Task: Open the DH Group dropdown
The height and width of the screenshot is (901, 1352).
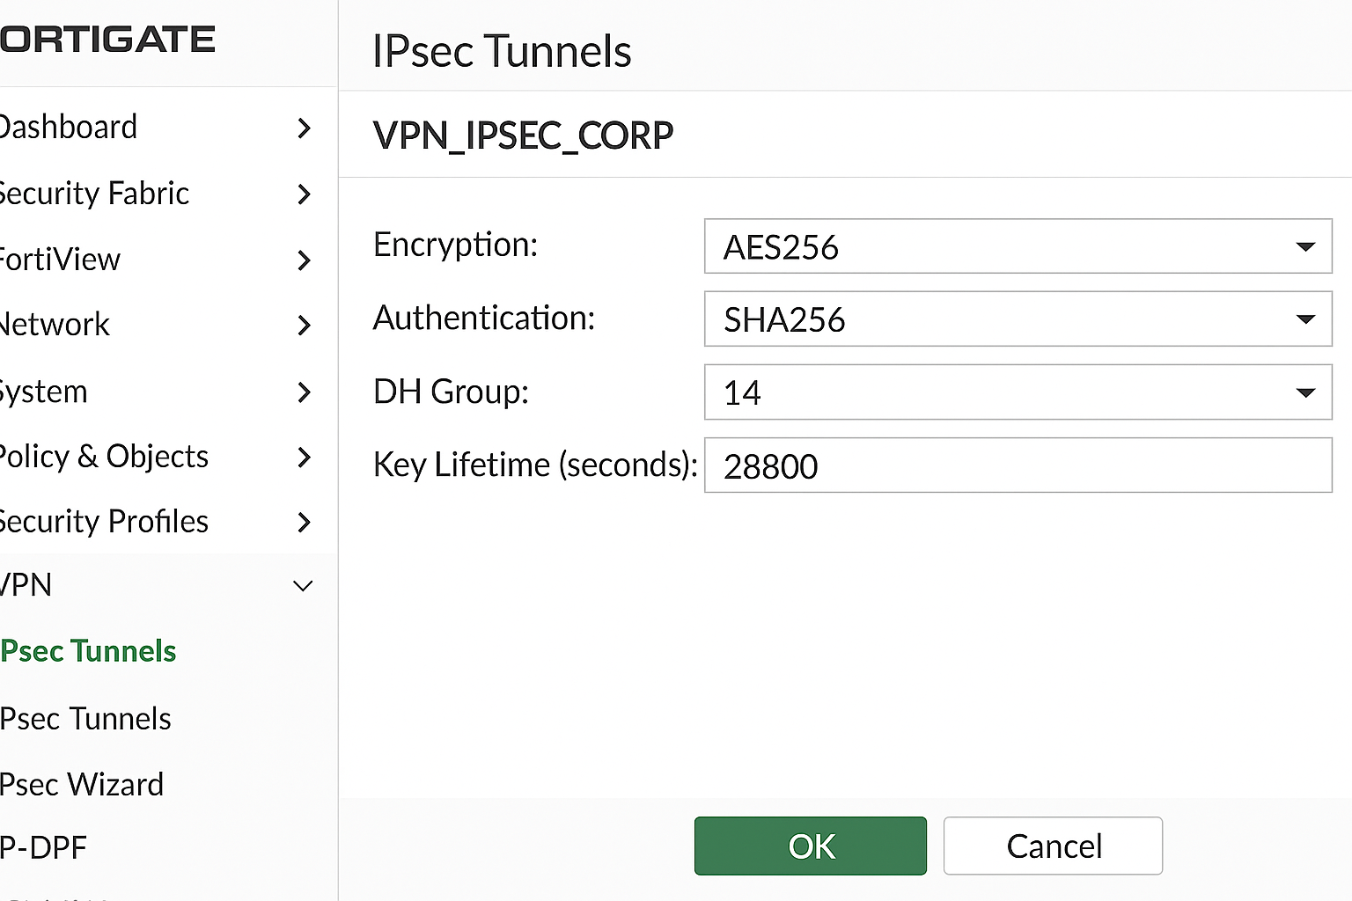Action: [x=1018, y=392]
